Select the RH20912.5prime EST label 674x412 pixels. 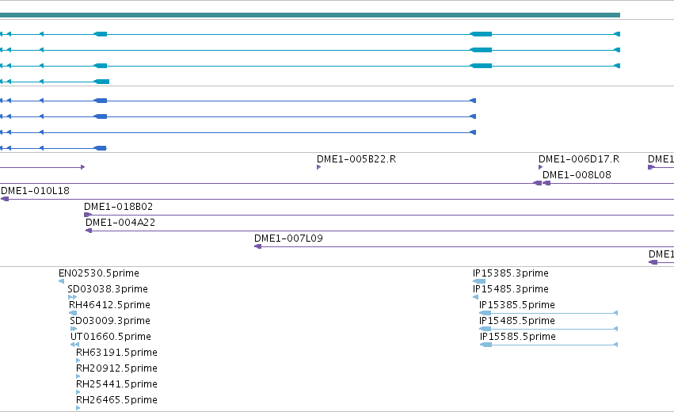(x=116, y=369)
